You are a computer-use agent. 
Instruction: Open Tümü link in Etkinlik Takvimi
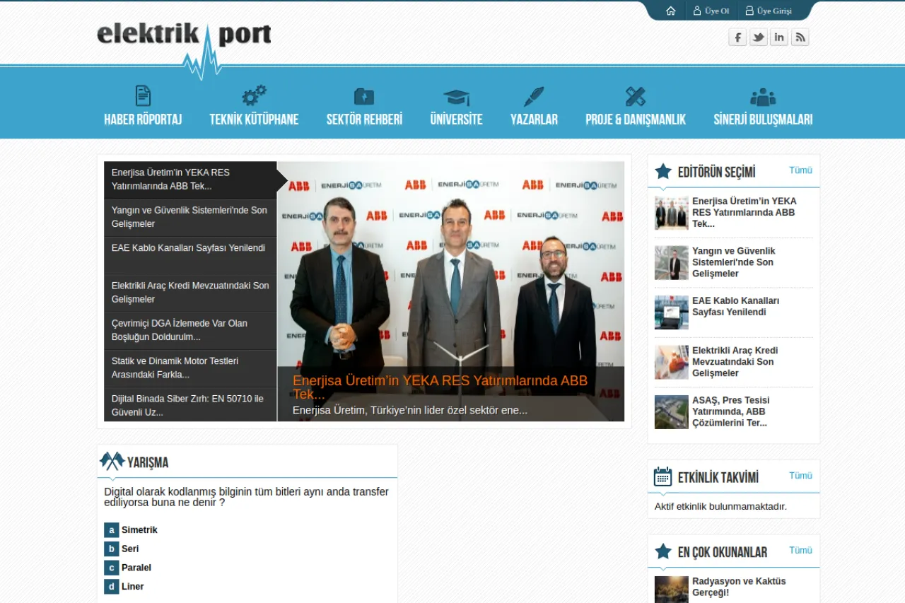click(800, 476)
